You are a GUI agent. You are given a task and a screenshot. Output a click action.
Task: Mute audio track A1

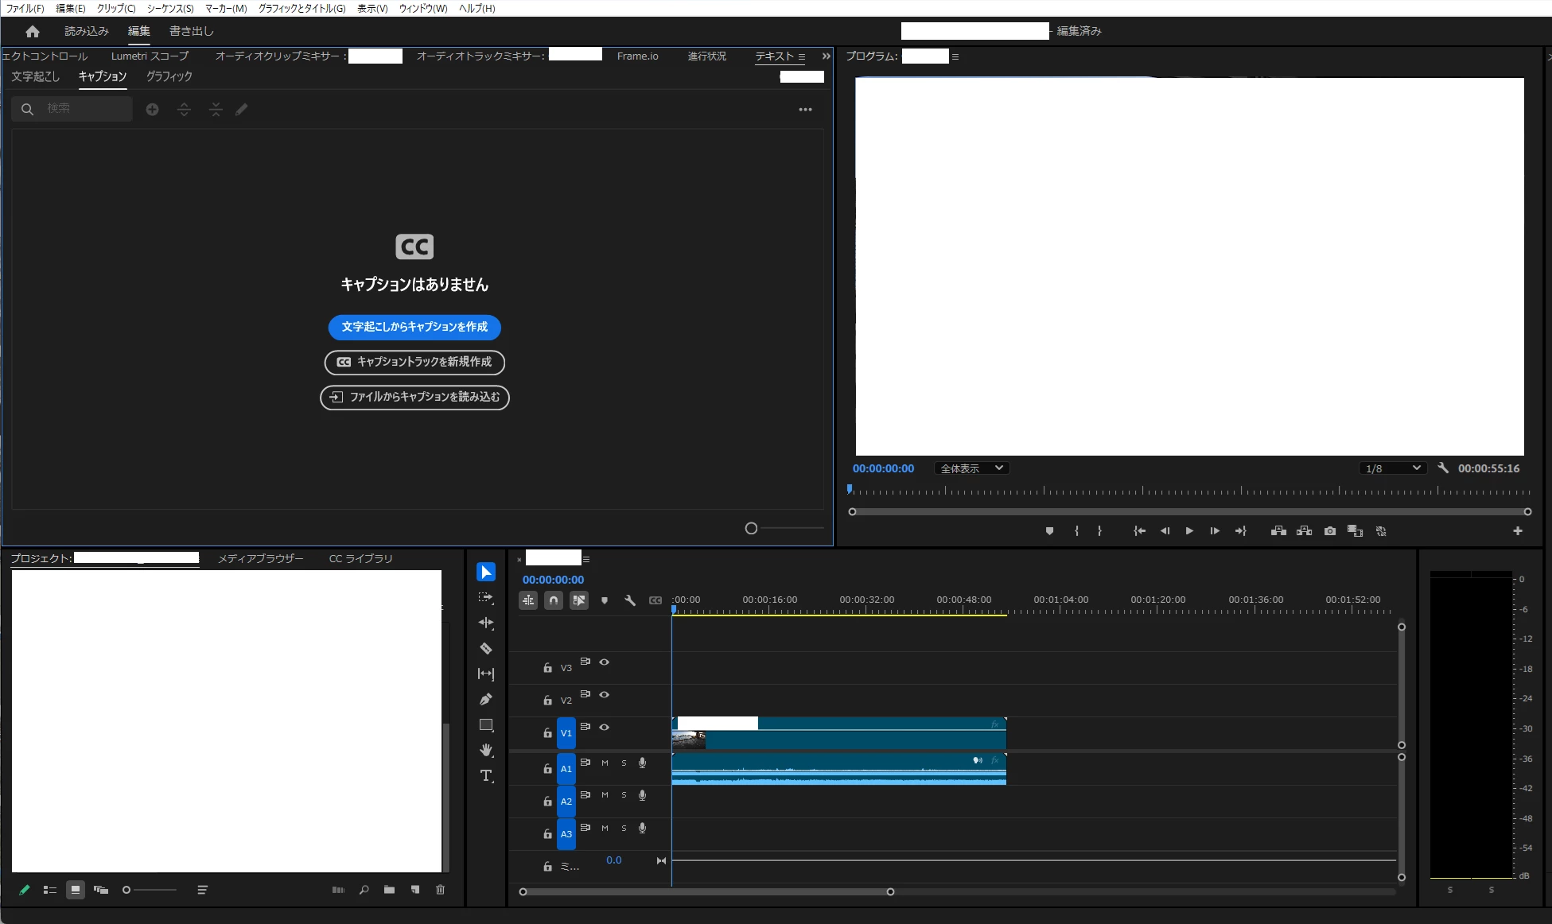605,763
